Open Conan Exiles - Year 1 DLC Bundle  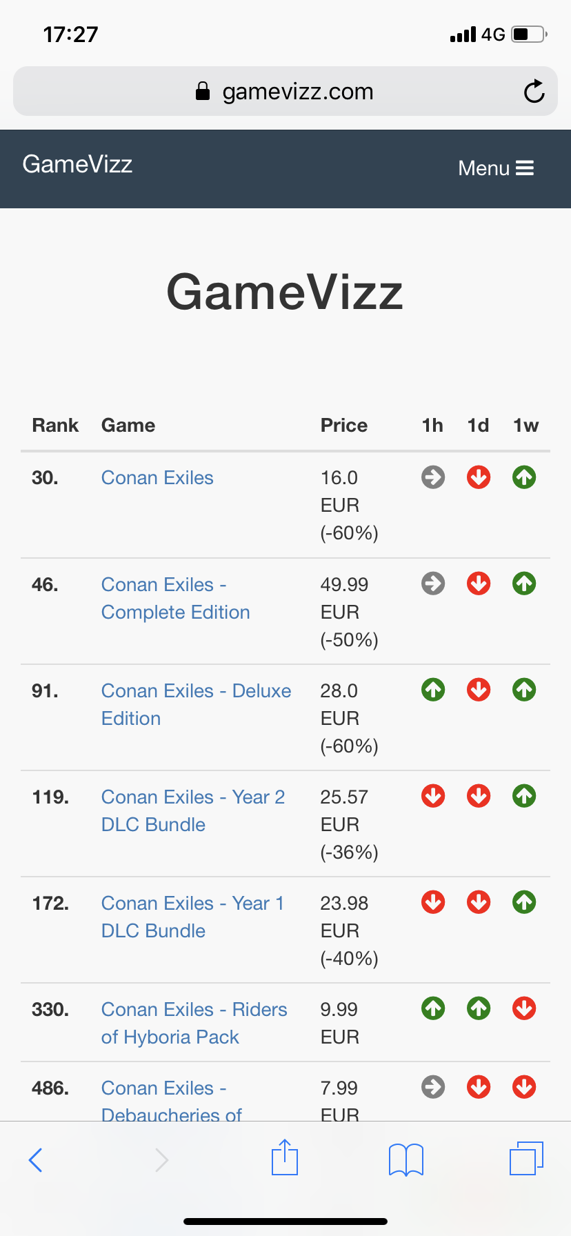click(x=192, y=917)
